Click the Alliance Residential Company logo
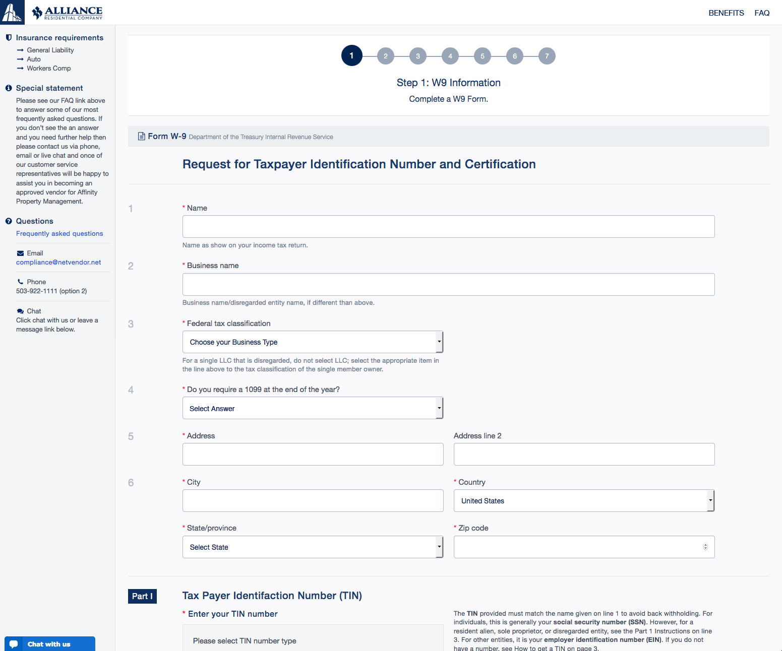Screen dimensions: 782x651 coord(68,13)
